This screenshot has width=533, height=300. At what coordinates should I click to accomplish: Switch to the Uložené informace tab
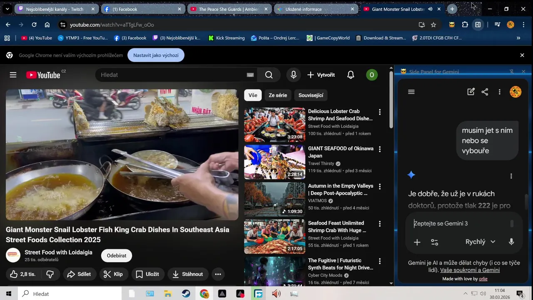point(316,9)
